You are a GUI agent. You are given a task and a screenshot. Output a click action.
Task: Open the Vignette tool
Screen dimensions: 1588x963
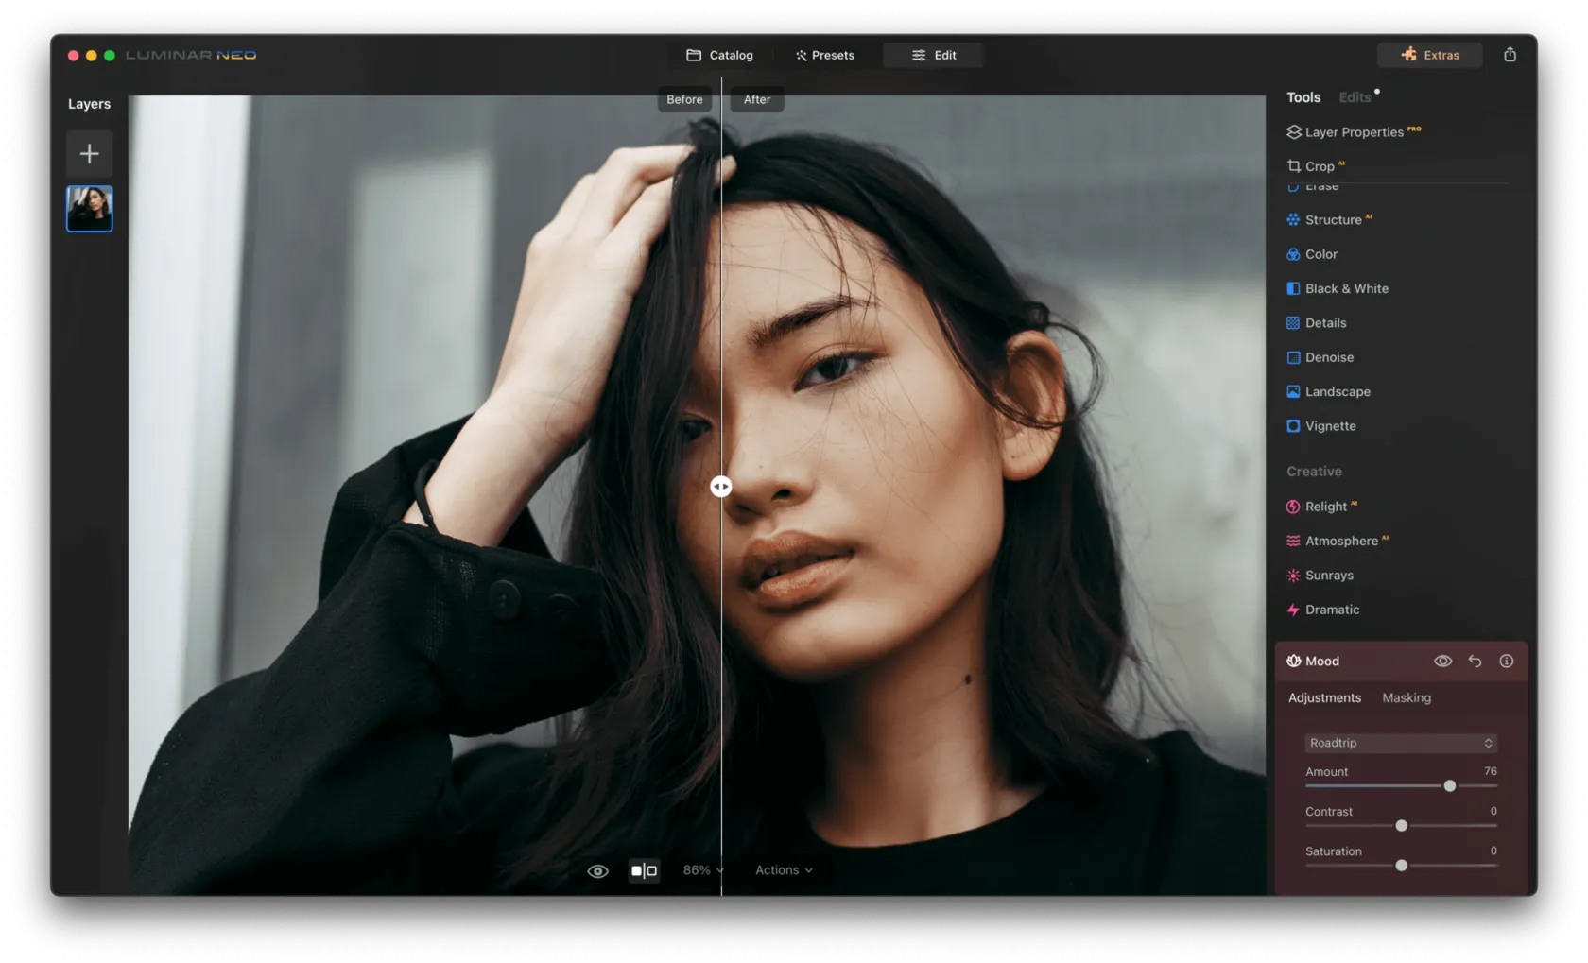(x=1329, y=426)
